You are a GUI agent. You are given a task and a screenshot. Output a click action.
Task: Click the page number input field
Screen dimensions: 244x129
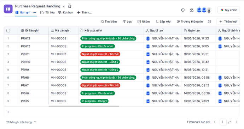click(x=223, y=122)
